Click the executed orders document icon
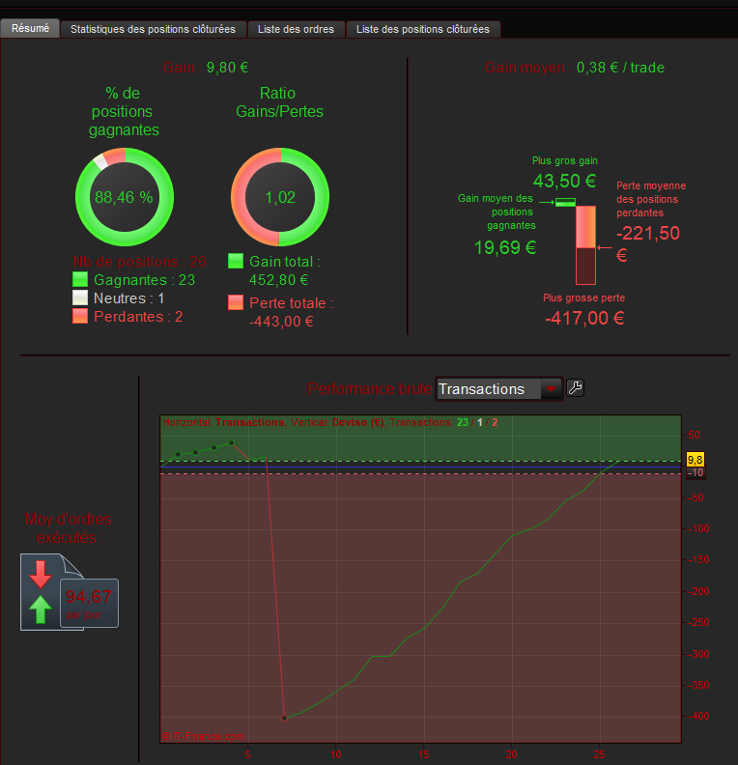738x765 pixels. 70,592
